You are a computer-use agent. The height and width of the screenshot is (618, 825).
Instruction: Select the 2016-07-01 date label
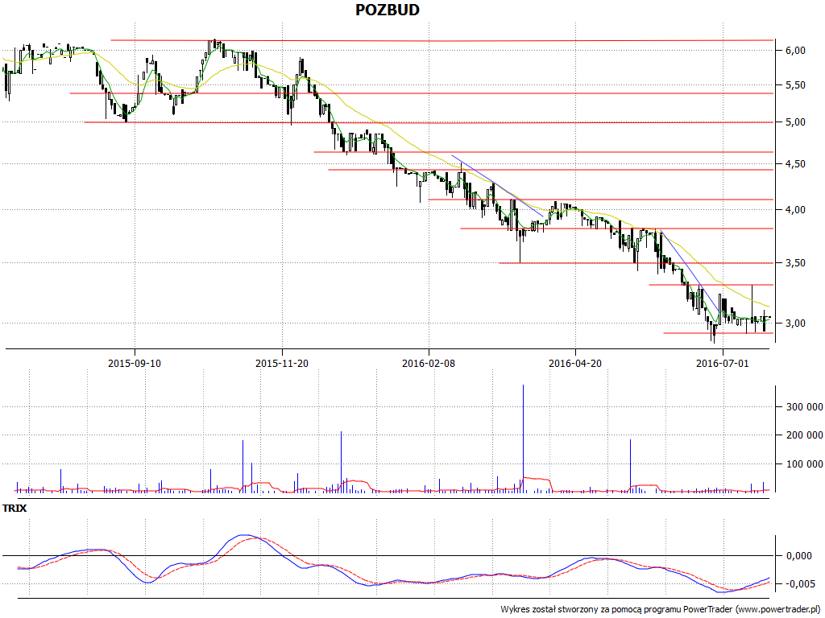pyautogui.click(x=723, y=363)
